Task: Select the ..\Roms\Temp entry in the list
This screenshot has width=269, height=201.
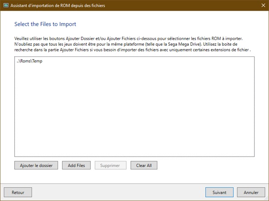Action: pyautogui.click(x=26, y=61)
